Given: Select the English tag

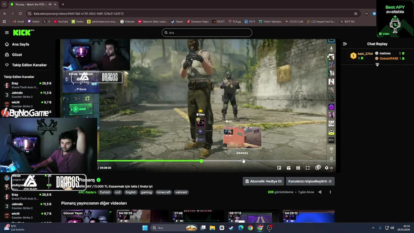Looking at the screenshot, I should [131, 192].
